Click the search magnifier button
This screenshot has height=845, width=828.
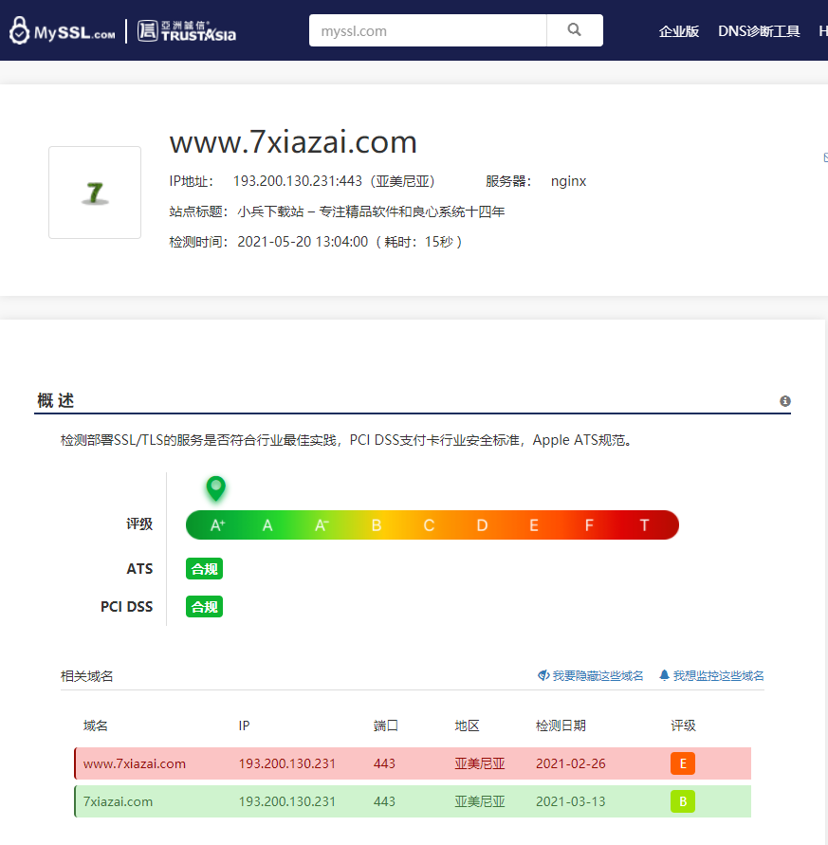tap(574, 30)
